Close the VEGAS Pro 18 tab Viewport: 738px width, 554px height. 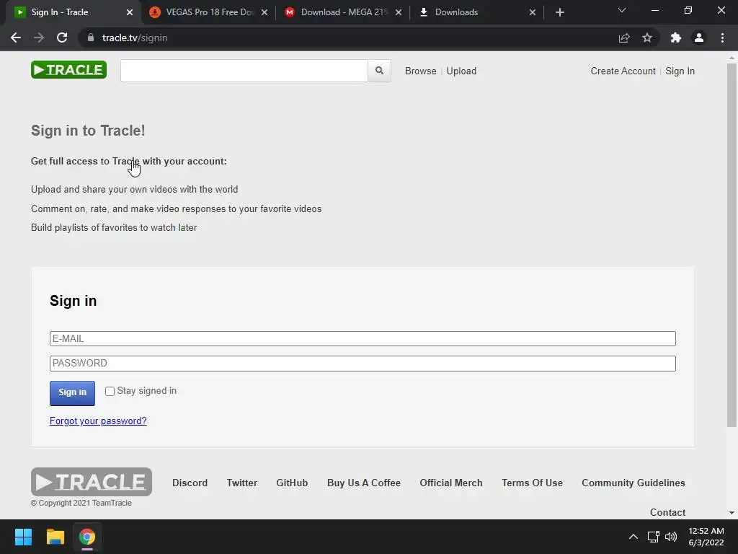click(x=264, y=12)
